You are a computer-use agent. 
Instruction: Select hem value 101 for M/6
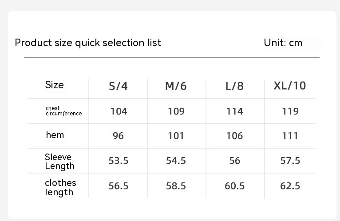tap(176, 136)
